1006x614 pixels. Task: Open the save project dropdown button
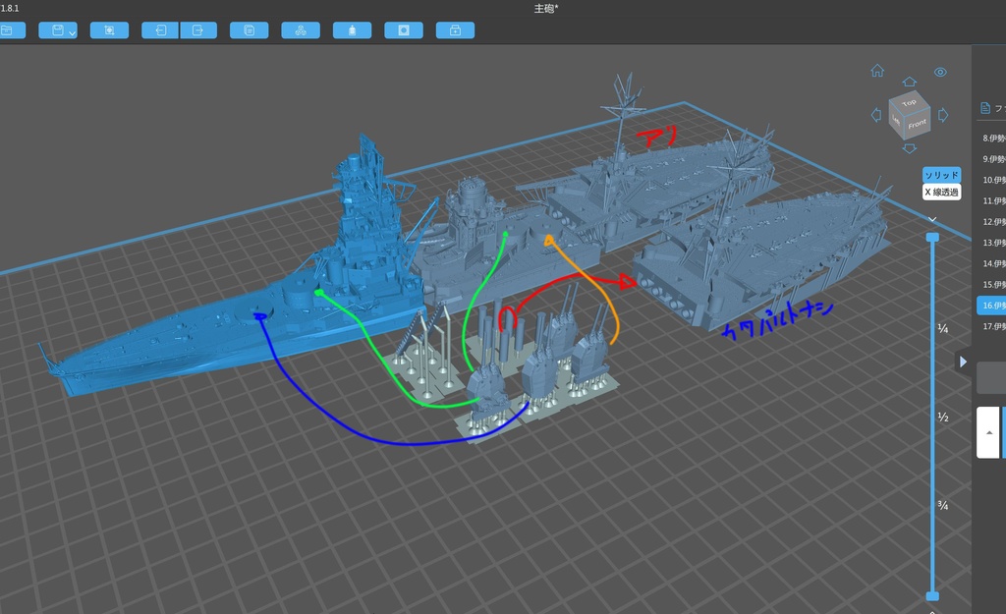pyautogui.click(x=58, y=30)
